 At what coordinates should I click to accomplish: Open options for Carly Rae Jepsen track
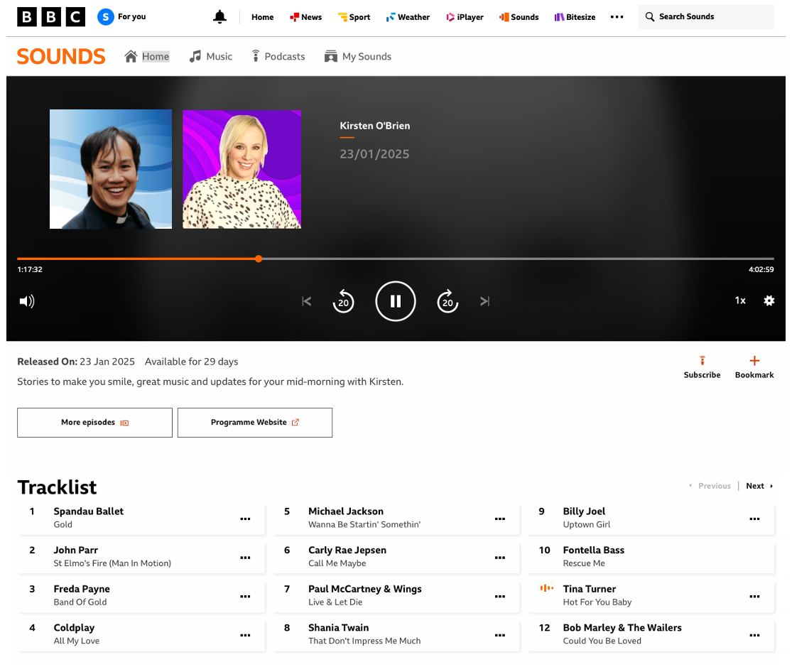[x=499, y=558]
